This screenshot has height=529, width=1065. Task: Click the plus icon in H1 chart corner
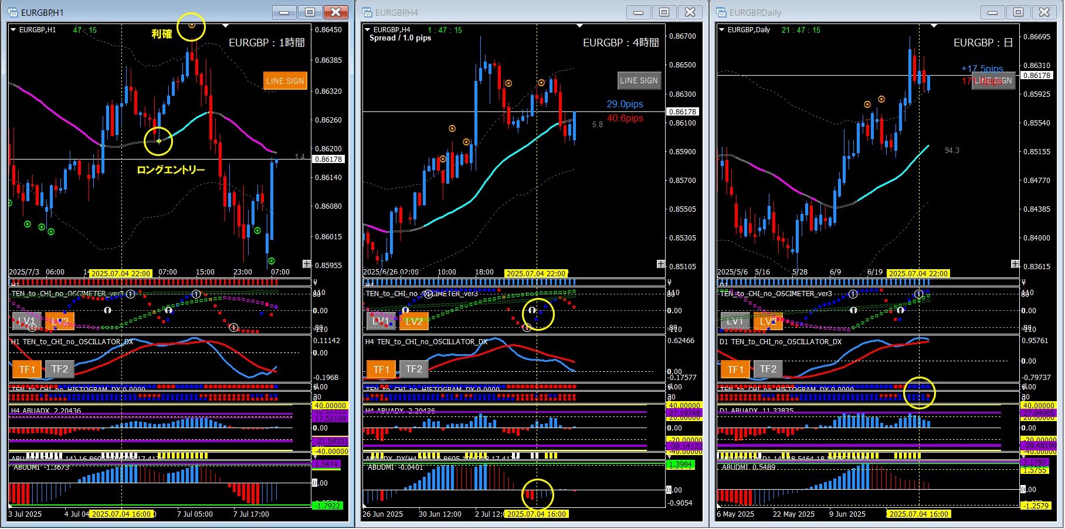307,264
